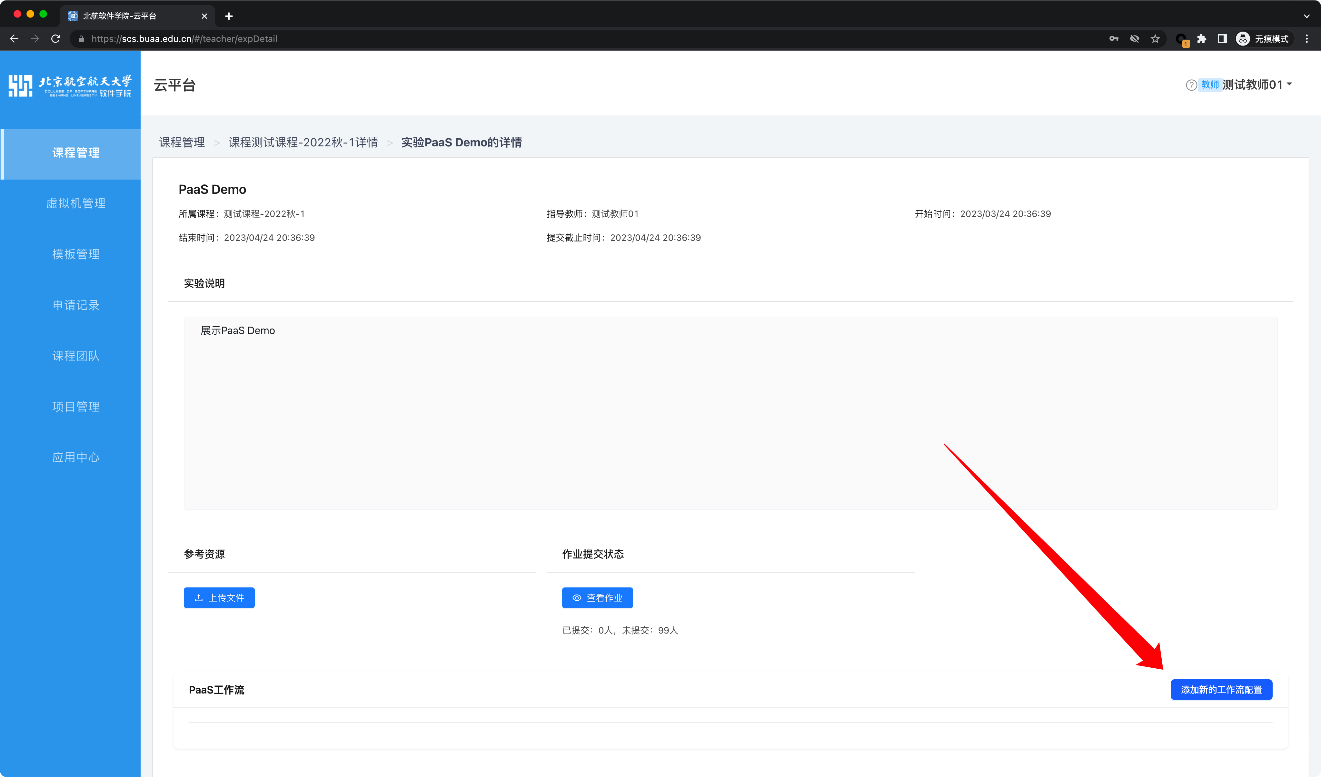This screenshot has height=777, width=1321.
Task: Click the browser reload icon
Action: [55, 39]
